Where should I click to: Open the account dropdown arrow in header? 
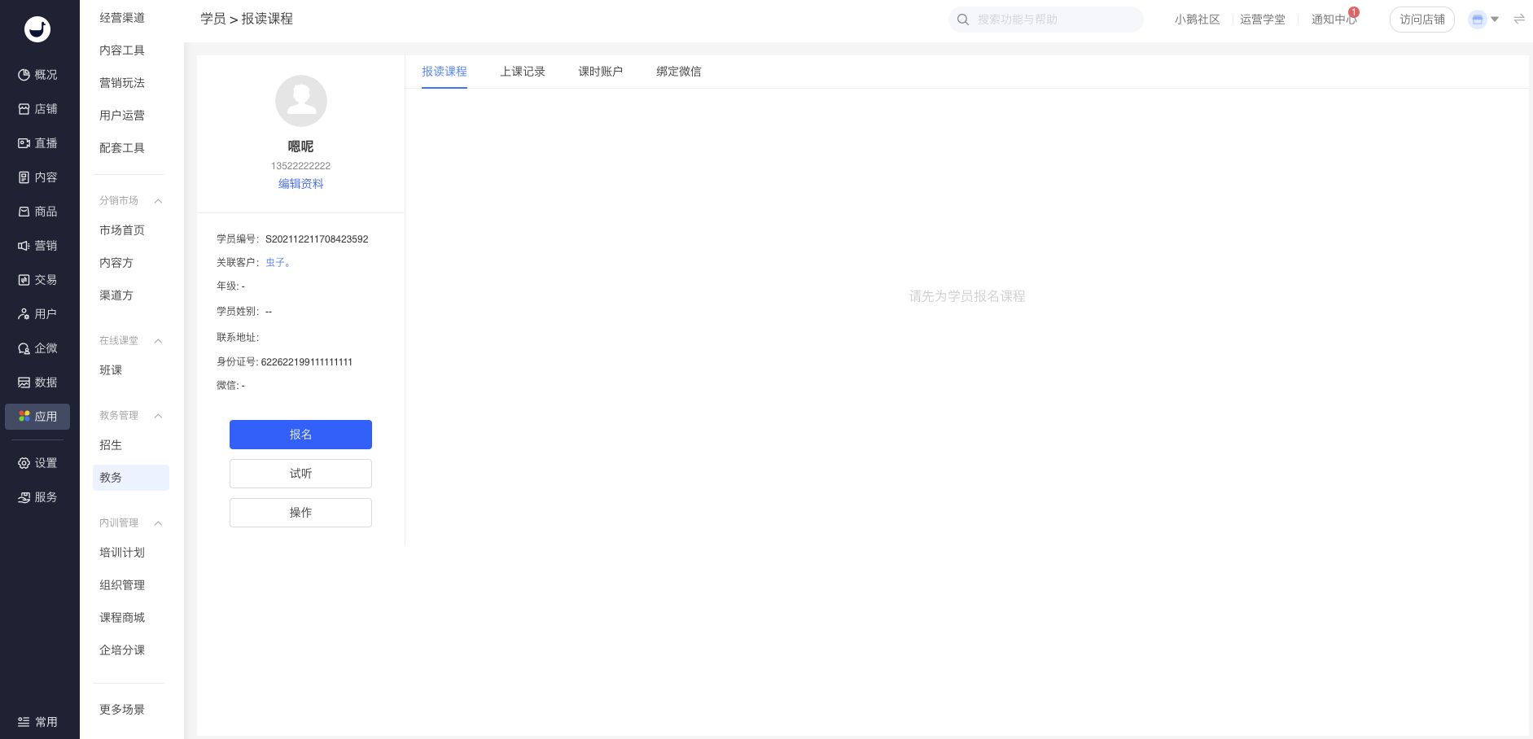point(1495,20)
